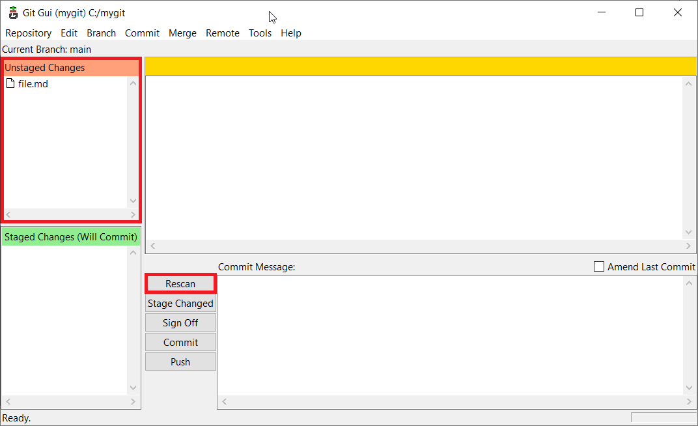Image resolution: width=698 pixels, height=426 pixels.
Task: Open the Commit menu
Action: click(x=142, y=33)
